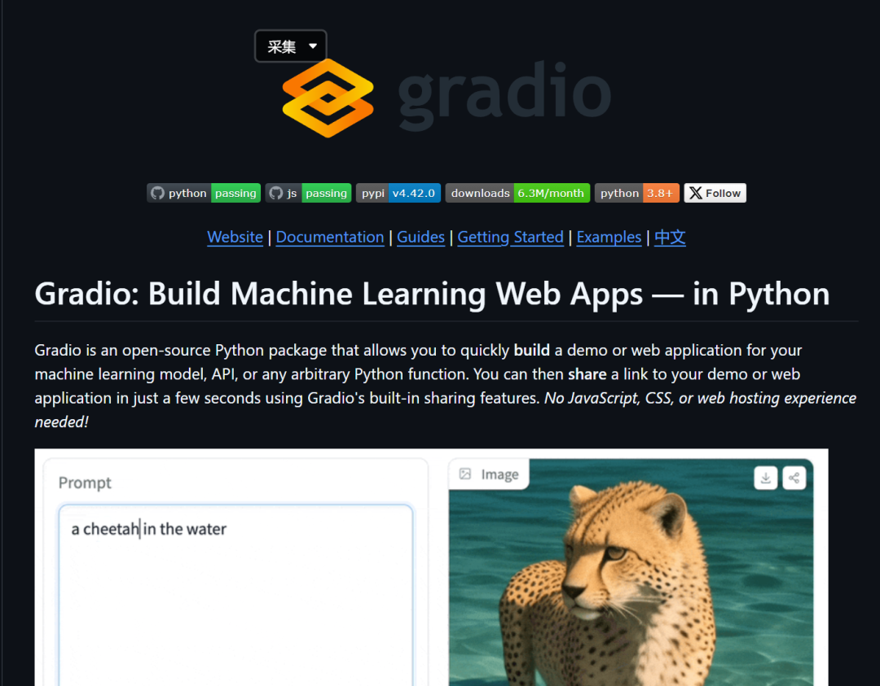Open the Getting Started link

tap(510, 237)
